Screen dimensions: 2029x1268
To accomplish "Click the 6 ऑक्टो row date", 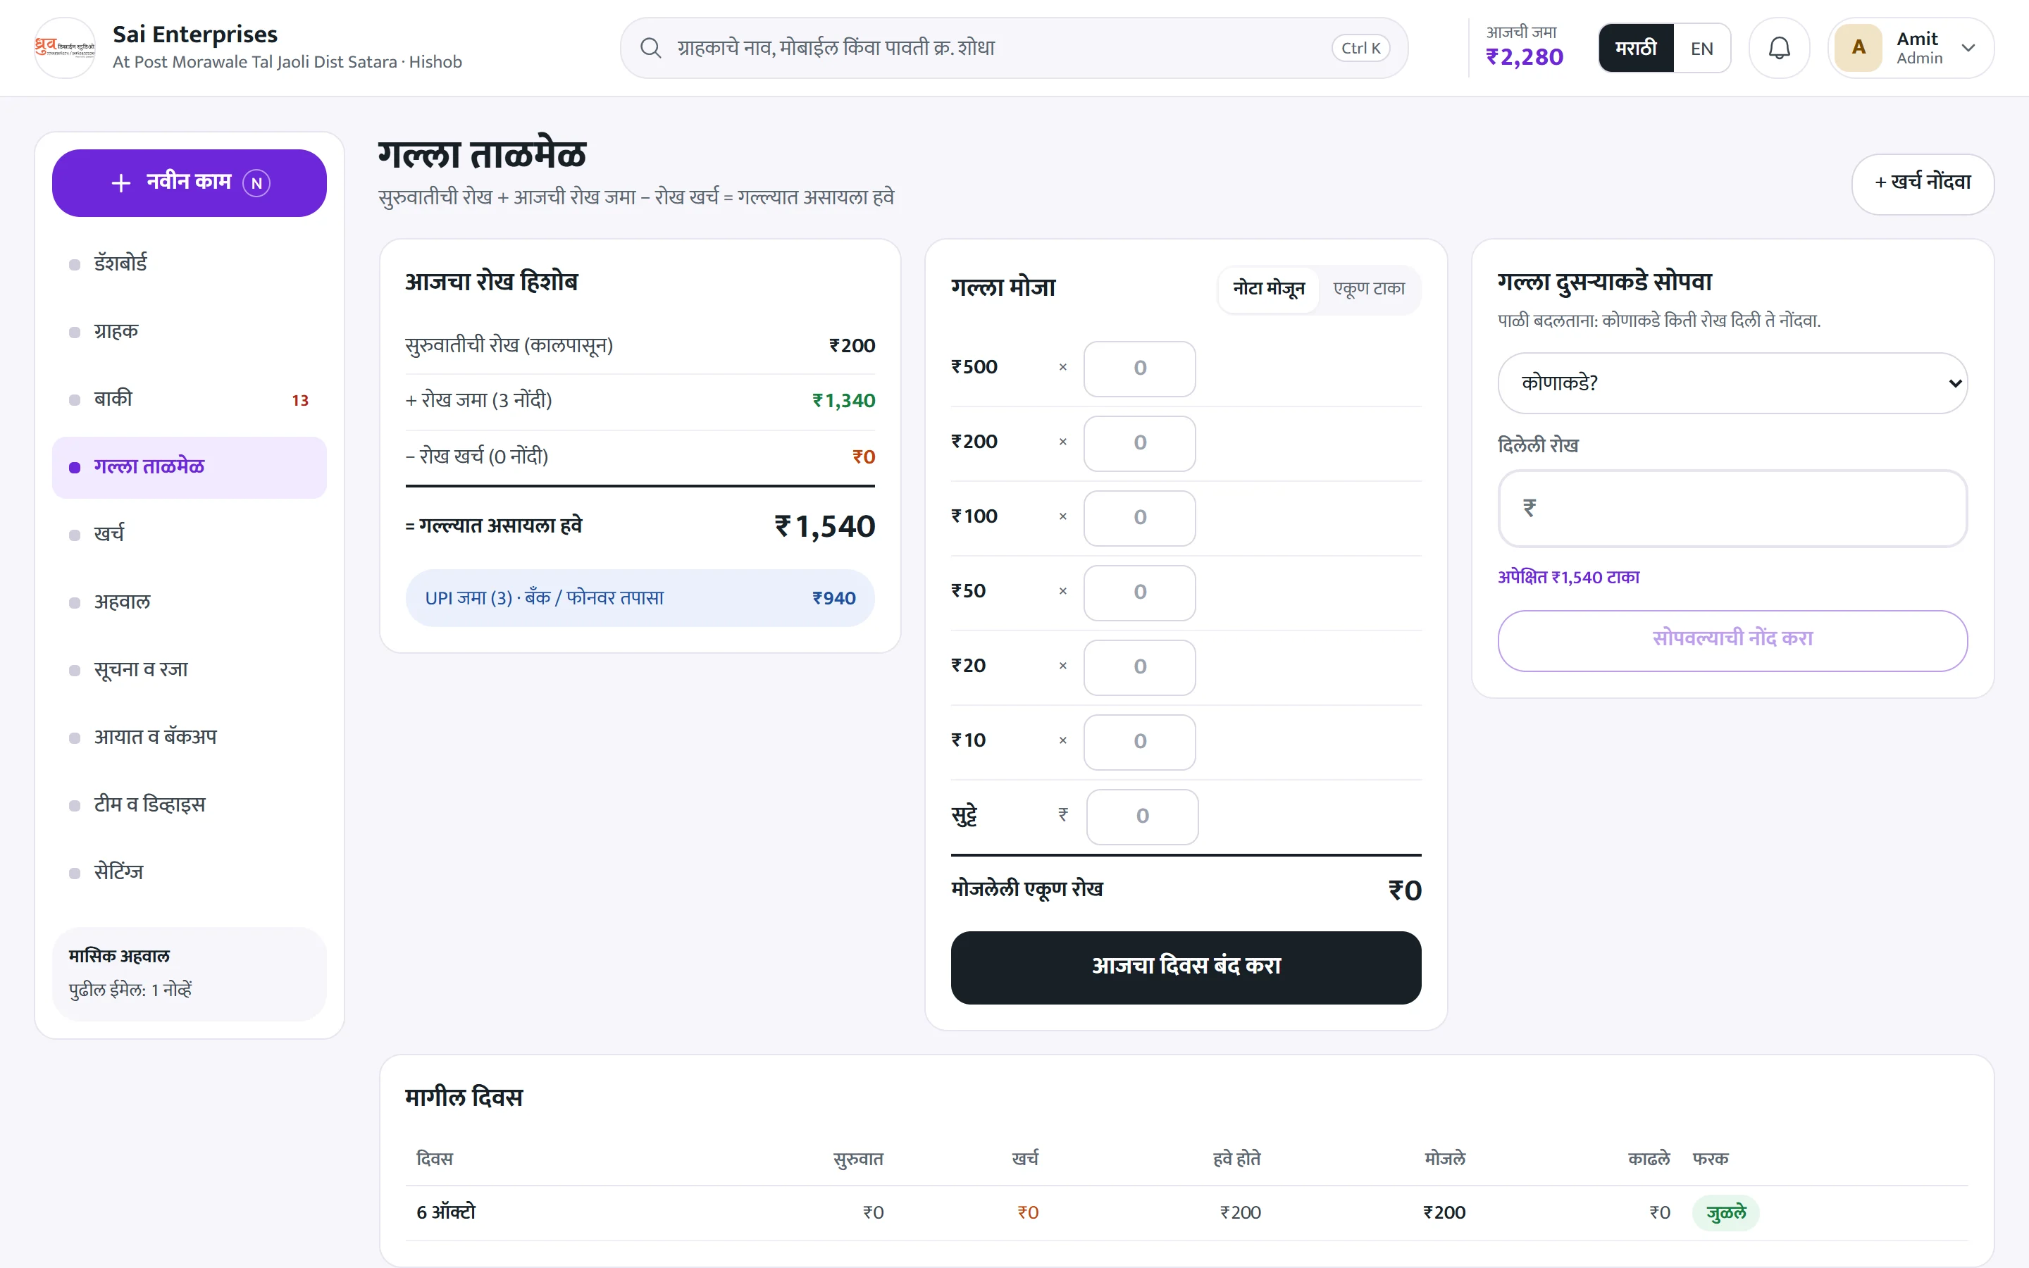I will [445, 1212].
